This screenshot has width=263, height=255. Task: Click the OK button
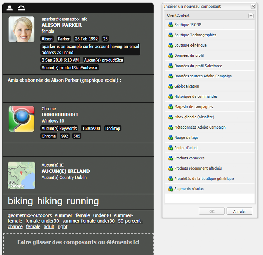point(212,211)
